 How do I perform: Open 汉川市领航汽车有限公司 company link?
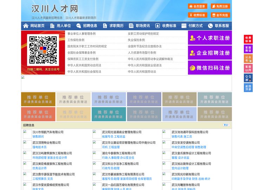[48, 132]
